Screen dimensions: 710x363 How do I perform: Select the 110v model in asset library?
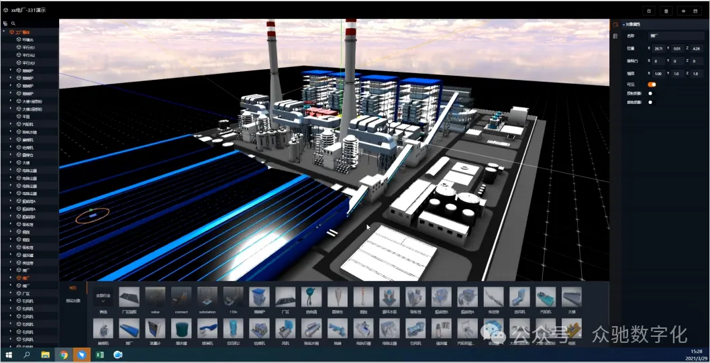(x=234, y=297)
